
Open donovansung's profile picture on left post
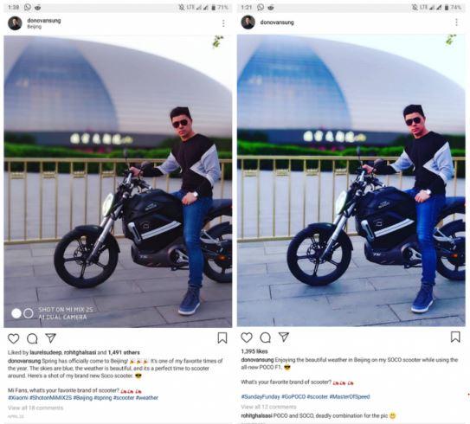pyautogui.click(x=15, y=23)
